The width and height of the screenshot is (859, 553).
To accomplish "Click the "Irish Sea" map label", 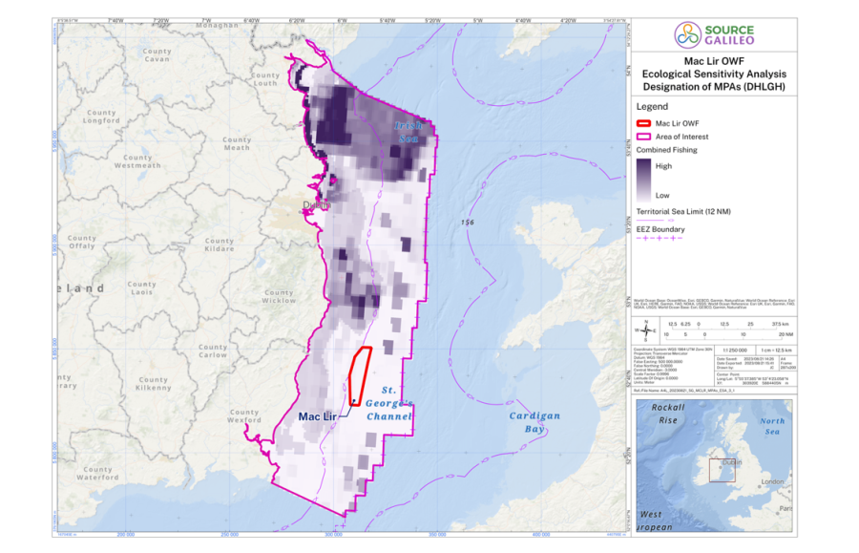I will (x=409, y=132).
